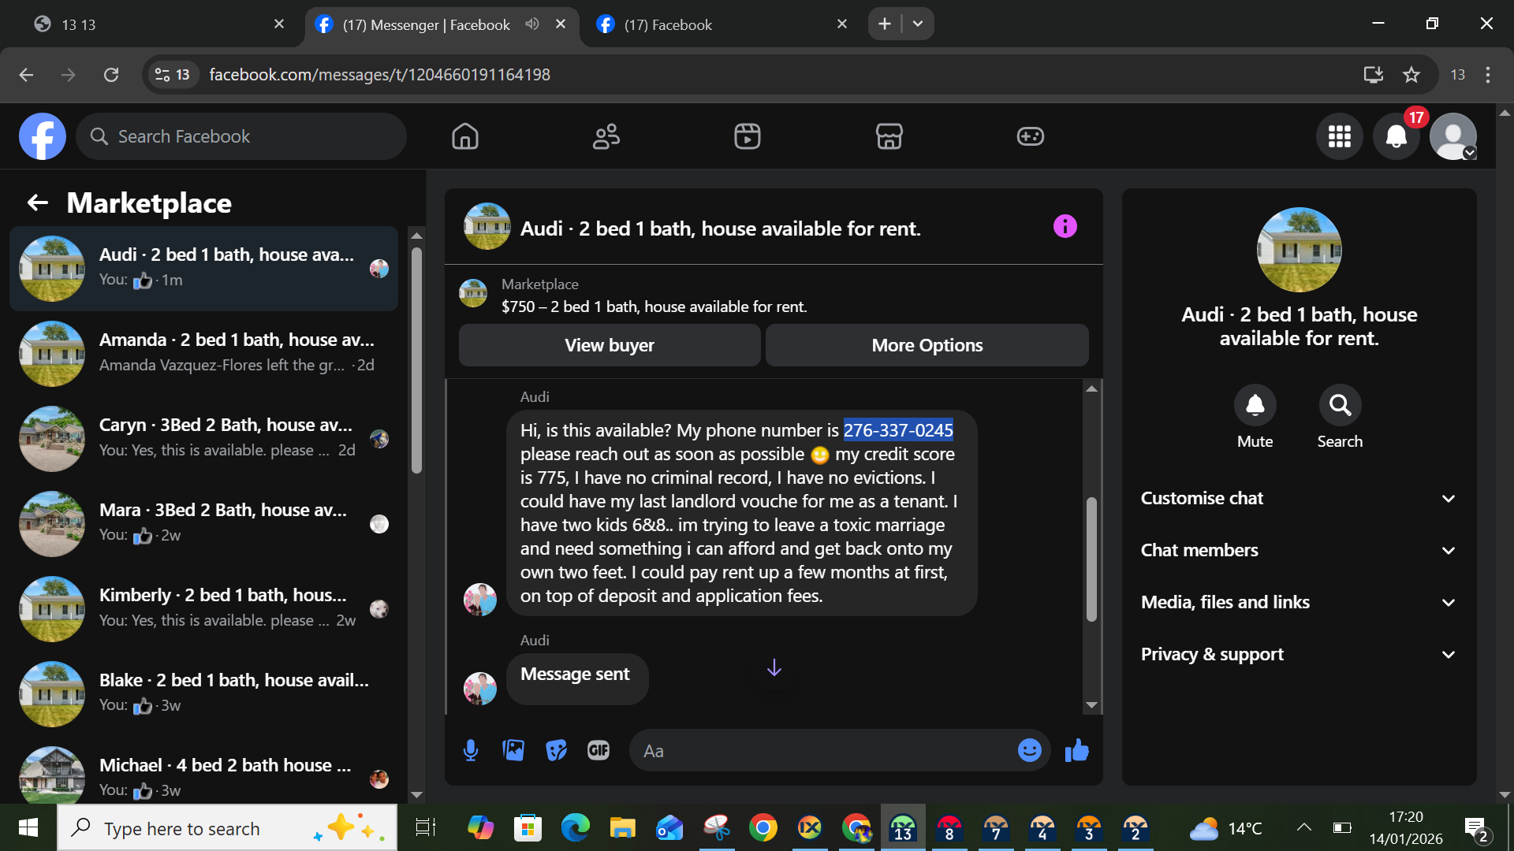
Task: Open the Facebook notifications bell
Action: click(x=1396, y=136)
